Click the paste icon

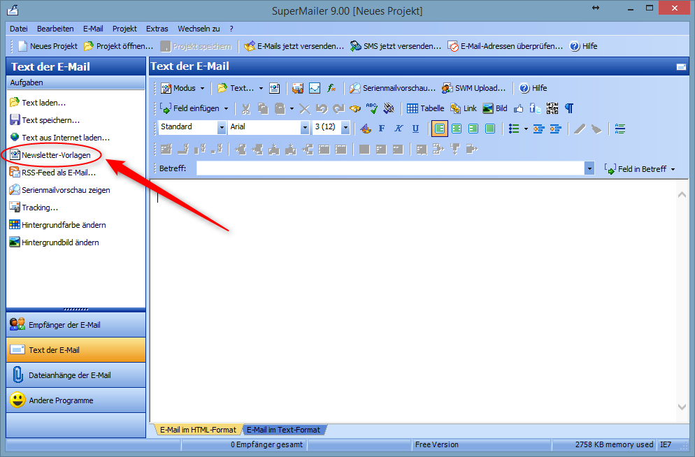pos(280,108)
